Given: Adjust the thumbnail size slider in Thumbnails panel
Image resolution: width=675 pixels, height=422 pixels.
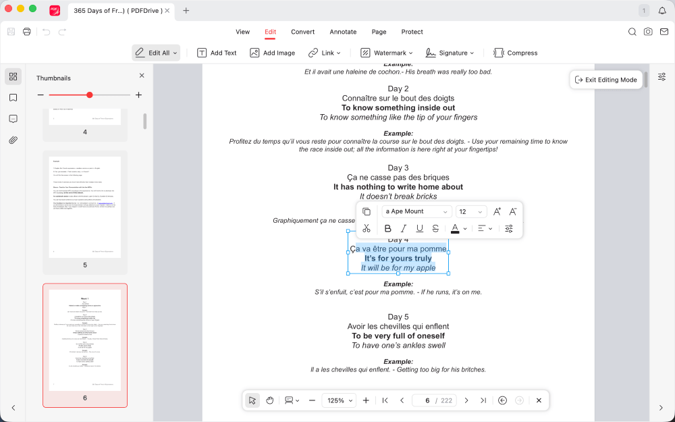Looking at the screenshot, I should coord(89,95).
